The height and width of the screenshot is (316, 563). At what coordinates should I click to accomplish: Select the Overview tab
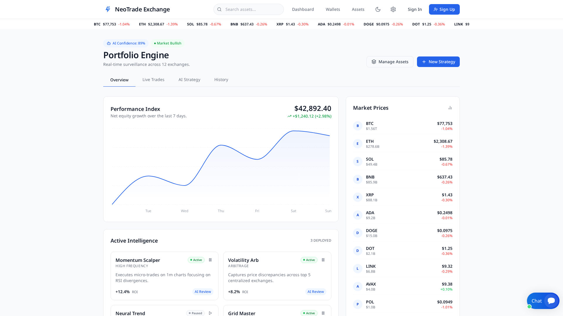[119, 80]
